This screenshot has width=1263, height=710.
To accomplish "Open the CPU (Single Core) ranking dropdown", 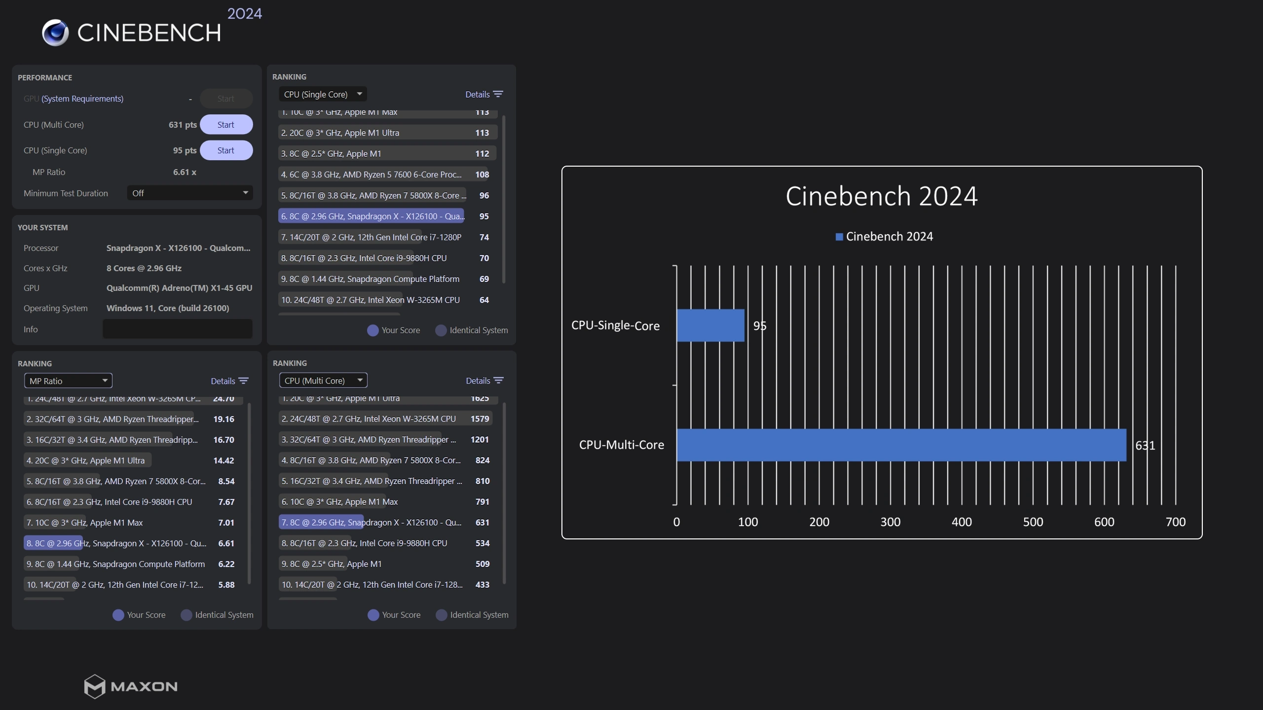I will click(323, 94).
